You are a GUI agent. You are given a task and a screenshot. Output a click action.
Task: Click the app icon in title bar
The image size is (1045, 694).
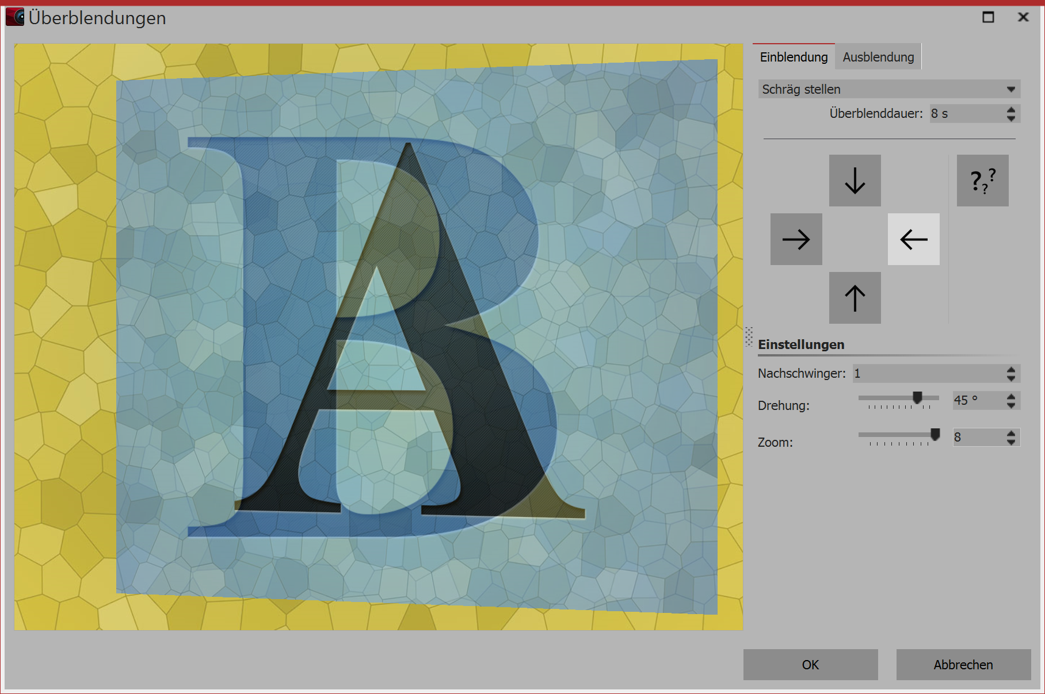point(15,17)
